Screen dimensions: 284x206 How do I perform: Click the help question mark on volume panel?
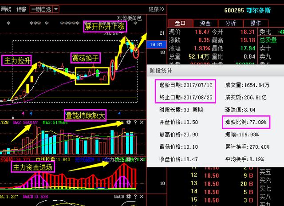pyautogui.click(x=134, y=122)
